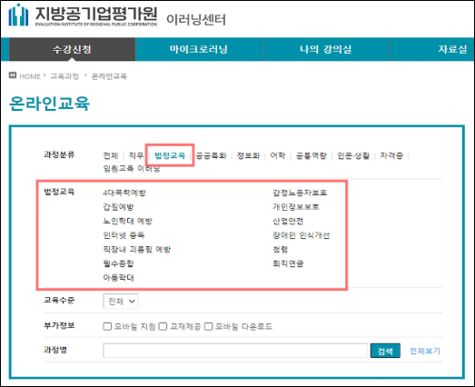Choose 4대폭력예방 subcategory
Screen dimensions: 475x387
click(124, 193)
